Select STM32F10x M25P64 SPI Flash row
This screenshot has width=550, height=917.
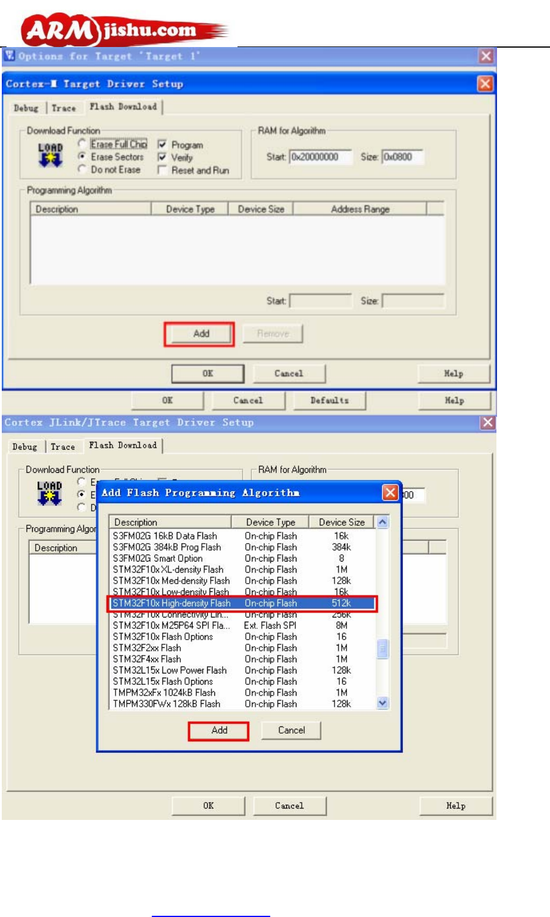243,625
